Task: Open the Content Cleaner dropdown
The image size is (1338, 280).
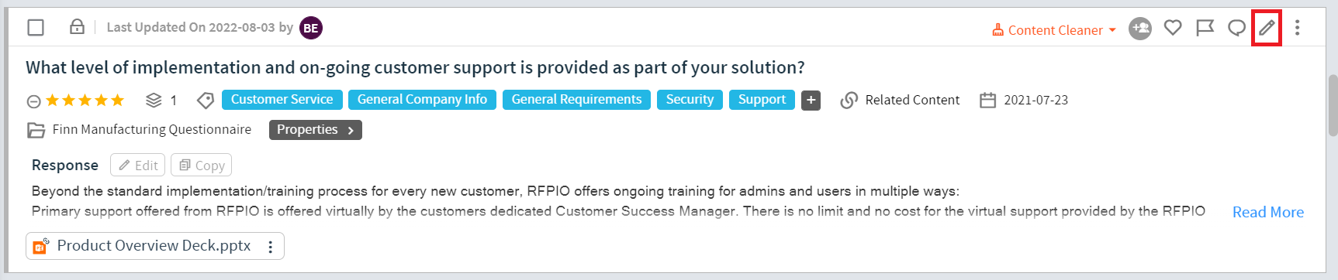Action: (x=1054, y=30)
